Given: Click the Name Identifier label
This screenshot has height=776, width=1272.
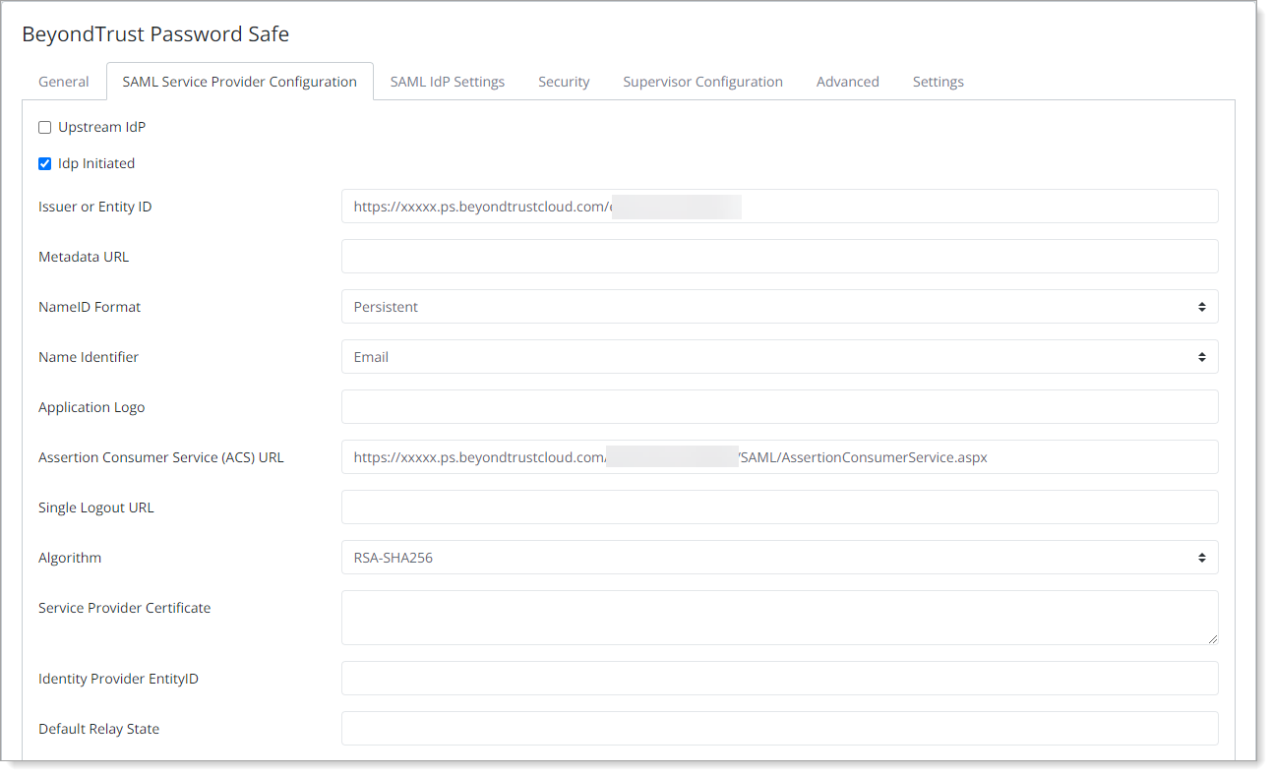Looking at the screenshot, I should tap(89, 357).
